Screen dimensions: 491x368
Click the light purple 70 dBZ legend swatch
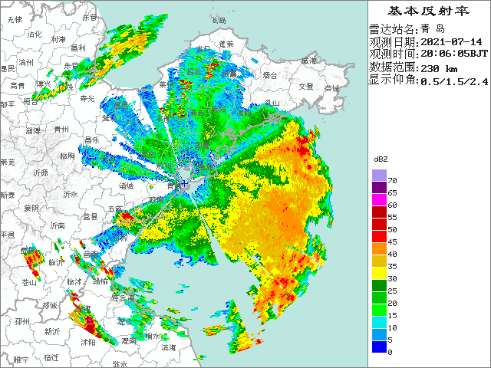tap(379, 176)
